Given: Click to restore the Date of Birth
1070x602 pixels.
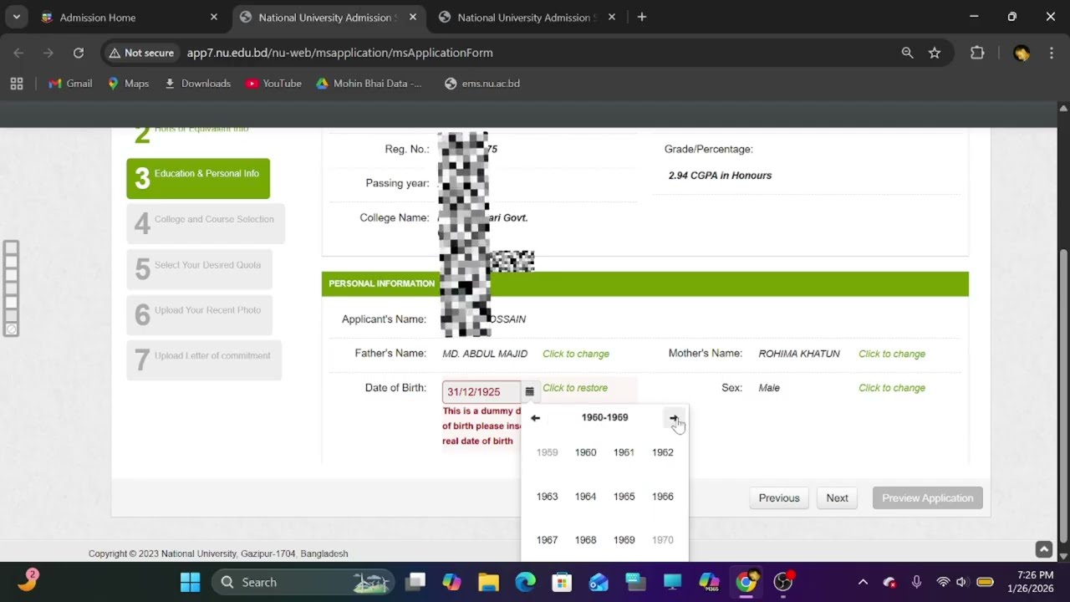Looking at the screenshot, I should (575, 388).
